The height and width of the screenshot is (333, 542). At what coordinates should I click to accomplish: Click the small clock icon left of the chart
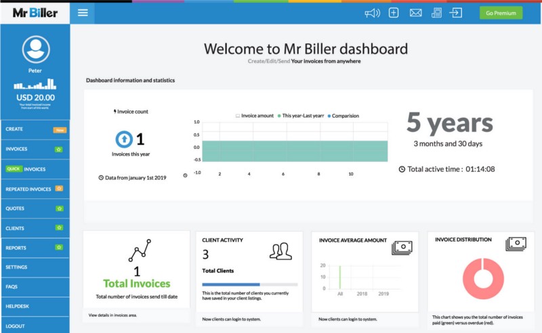click(185, 175)
